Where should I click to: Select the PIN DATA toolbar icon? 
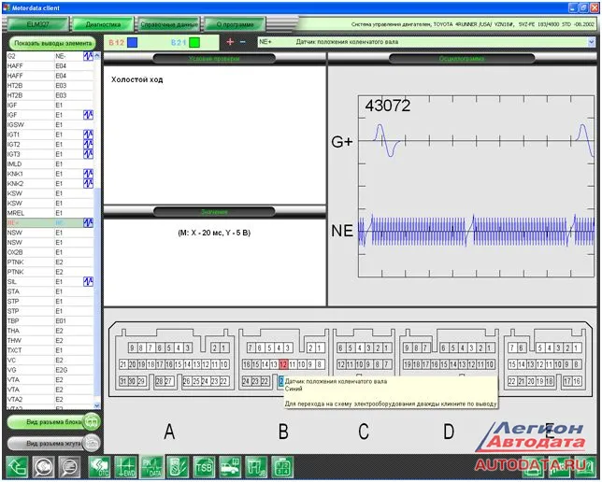tap(151, 465)
